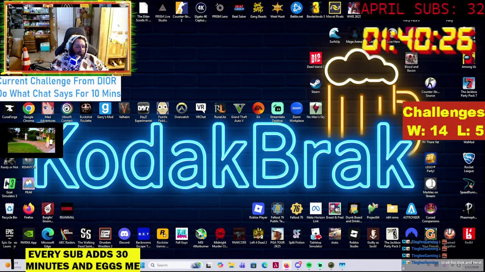Launch Google Chrome from the desktop
485x272 pixels.
pyautogui.click(x=28, y=113)
